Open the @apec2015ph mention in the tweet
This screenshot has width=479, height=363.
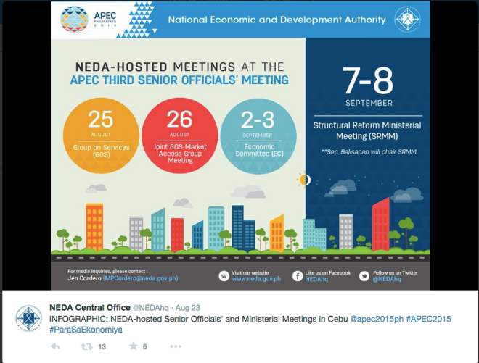[377, 319]
